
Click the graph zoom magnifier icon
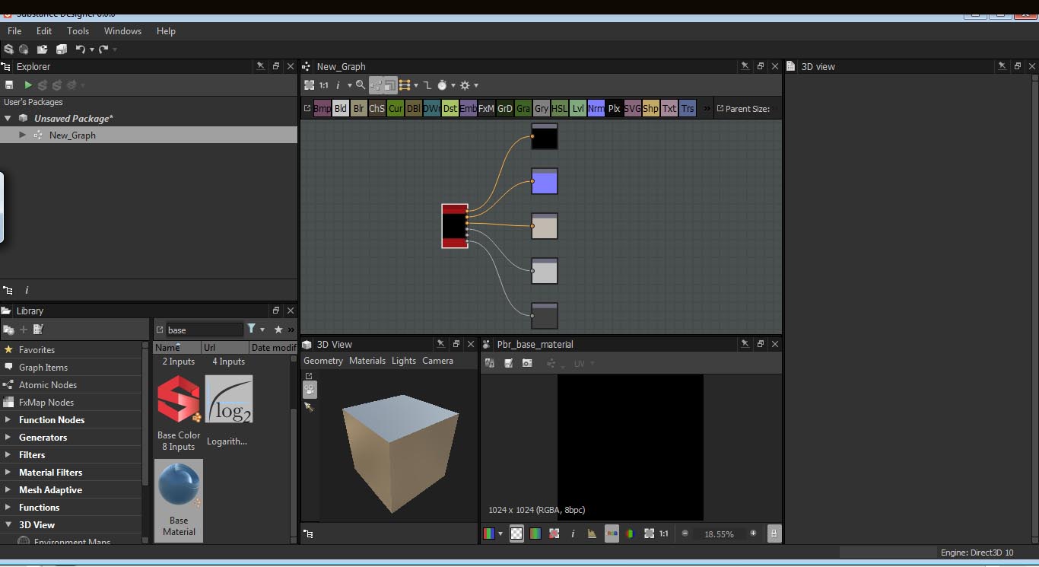[361, 85]
